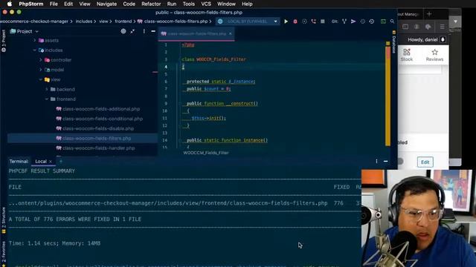Image resolution: width=476 pixels, height=267 pixels.
Task: Select class-wooccm-fields-filters.php in tree
Action: (x=97, y=139)
